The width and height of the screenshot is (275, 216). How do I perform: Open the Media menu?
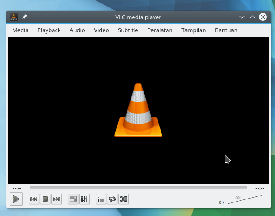(20, 30)
